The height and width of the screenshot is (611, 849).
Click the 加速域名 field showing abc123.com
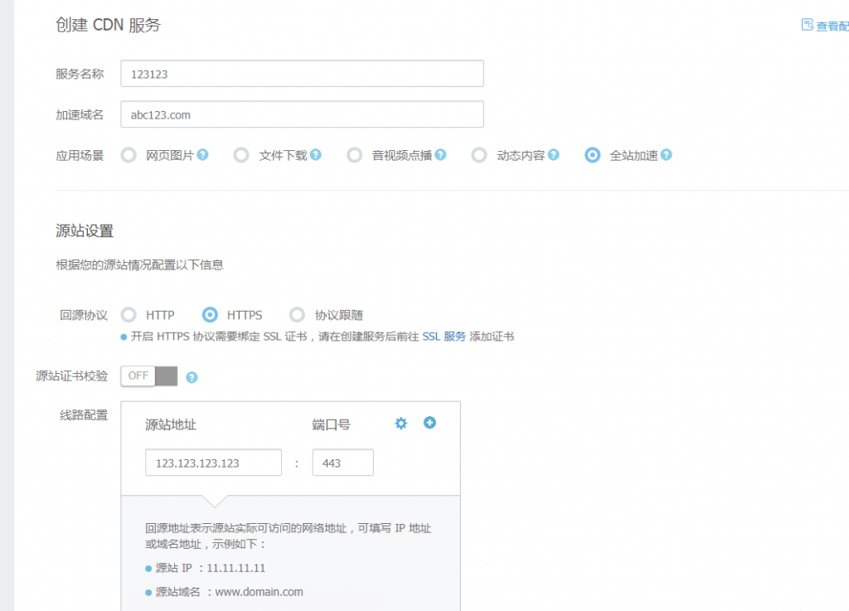pyautogui.click(x=302, y=114)
